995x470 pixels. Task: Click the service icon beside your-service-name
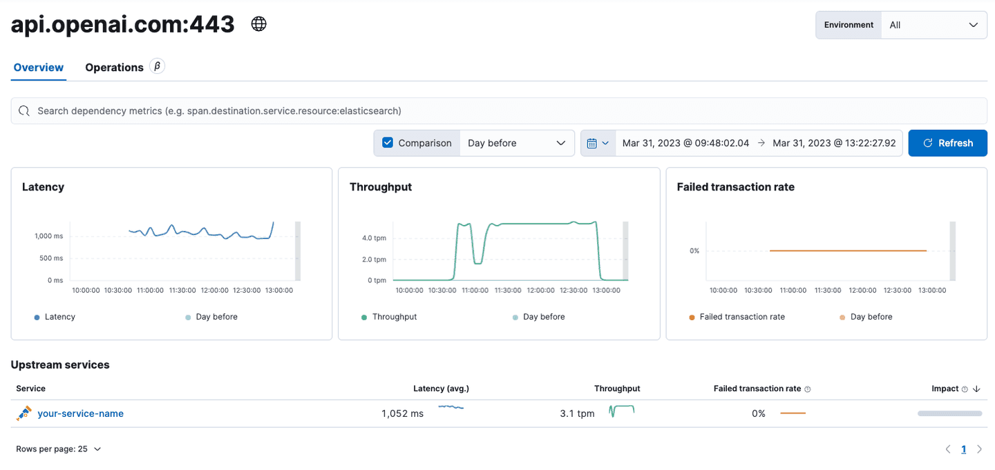[23, 413]
